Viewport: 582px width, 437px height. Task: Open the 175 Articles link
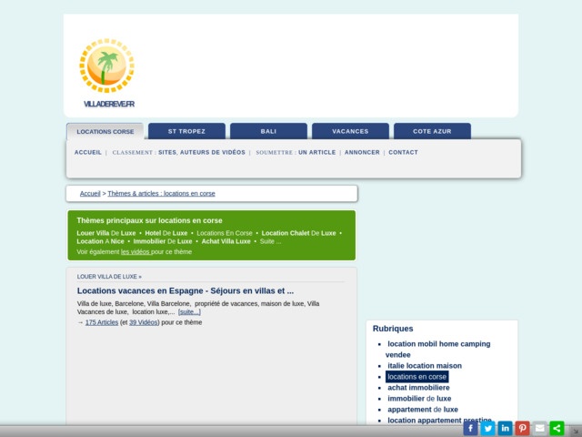pos(101,322)
